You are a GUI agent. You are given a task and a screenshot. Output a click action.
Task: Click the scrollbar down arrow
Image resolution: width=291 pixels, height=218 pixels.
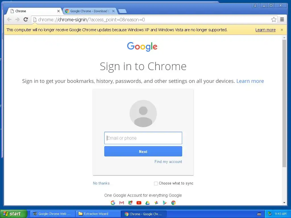click(x=284, y=203)
